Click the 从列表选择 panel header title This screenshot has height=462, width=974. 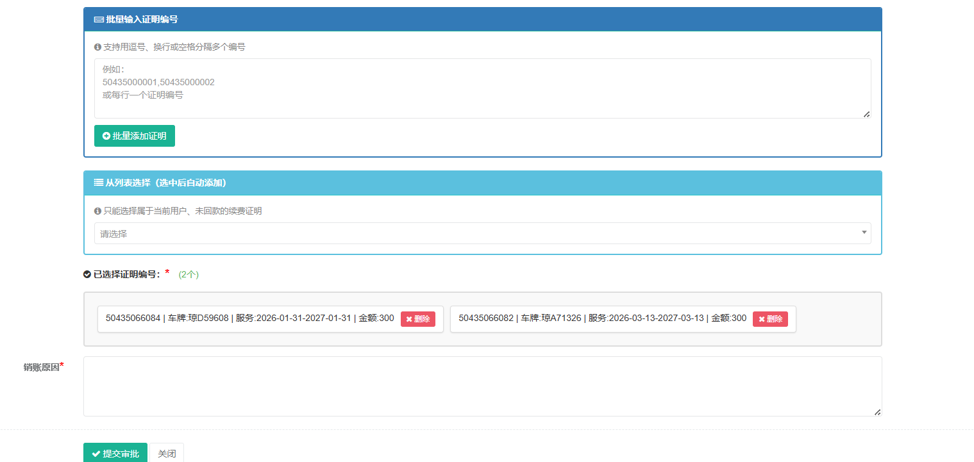click(165, 183)
